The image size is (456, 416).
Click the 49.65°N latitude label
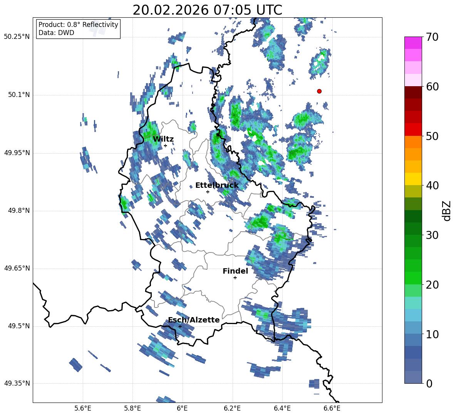click(x=17, y=268)
